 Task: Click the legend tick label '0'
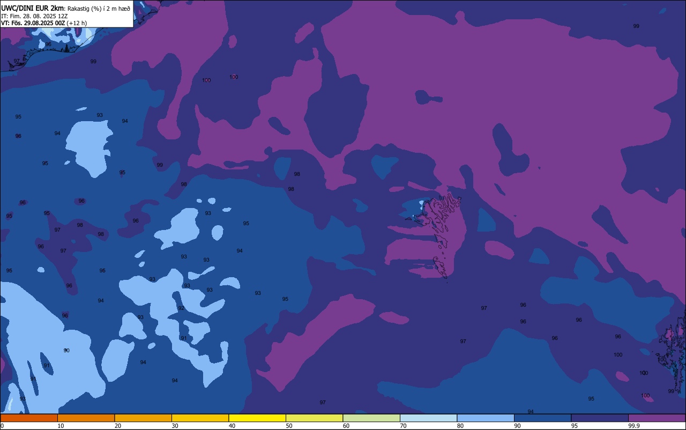point(2,426)
